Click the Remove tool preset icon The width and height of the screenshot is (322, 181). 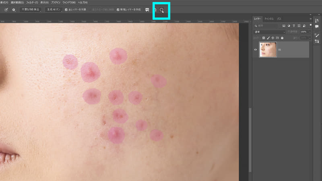[6, 10]
